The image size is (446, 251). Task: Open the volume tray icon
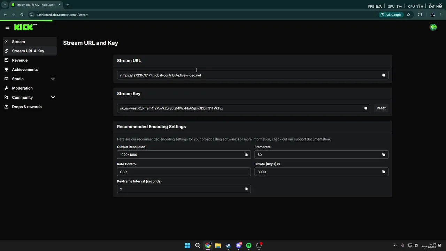(416, 245)
